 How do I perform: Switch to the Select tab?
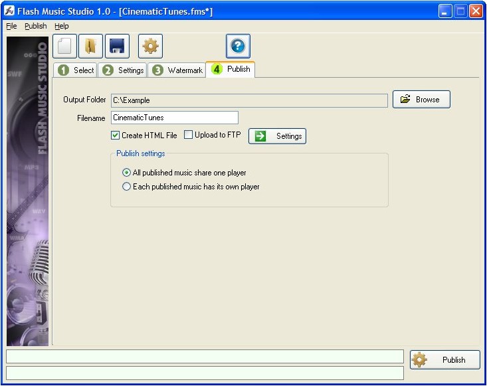[76, 70]
